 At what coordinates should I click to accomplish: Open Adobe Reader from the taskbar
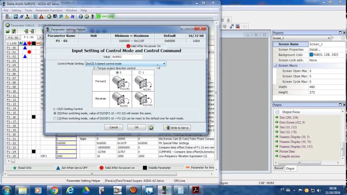[196, 190]
